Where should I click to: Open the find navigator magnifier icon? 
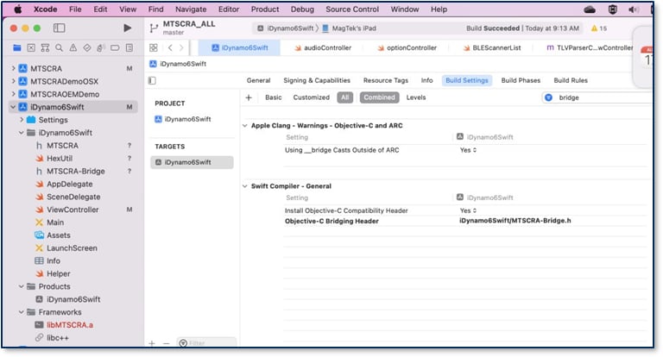tap(60, 47)
